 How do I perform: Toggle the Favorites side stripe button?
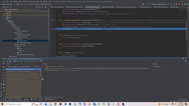point(1,94)
